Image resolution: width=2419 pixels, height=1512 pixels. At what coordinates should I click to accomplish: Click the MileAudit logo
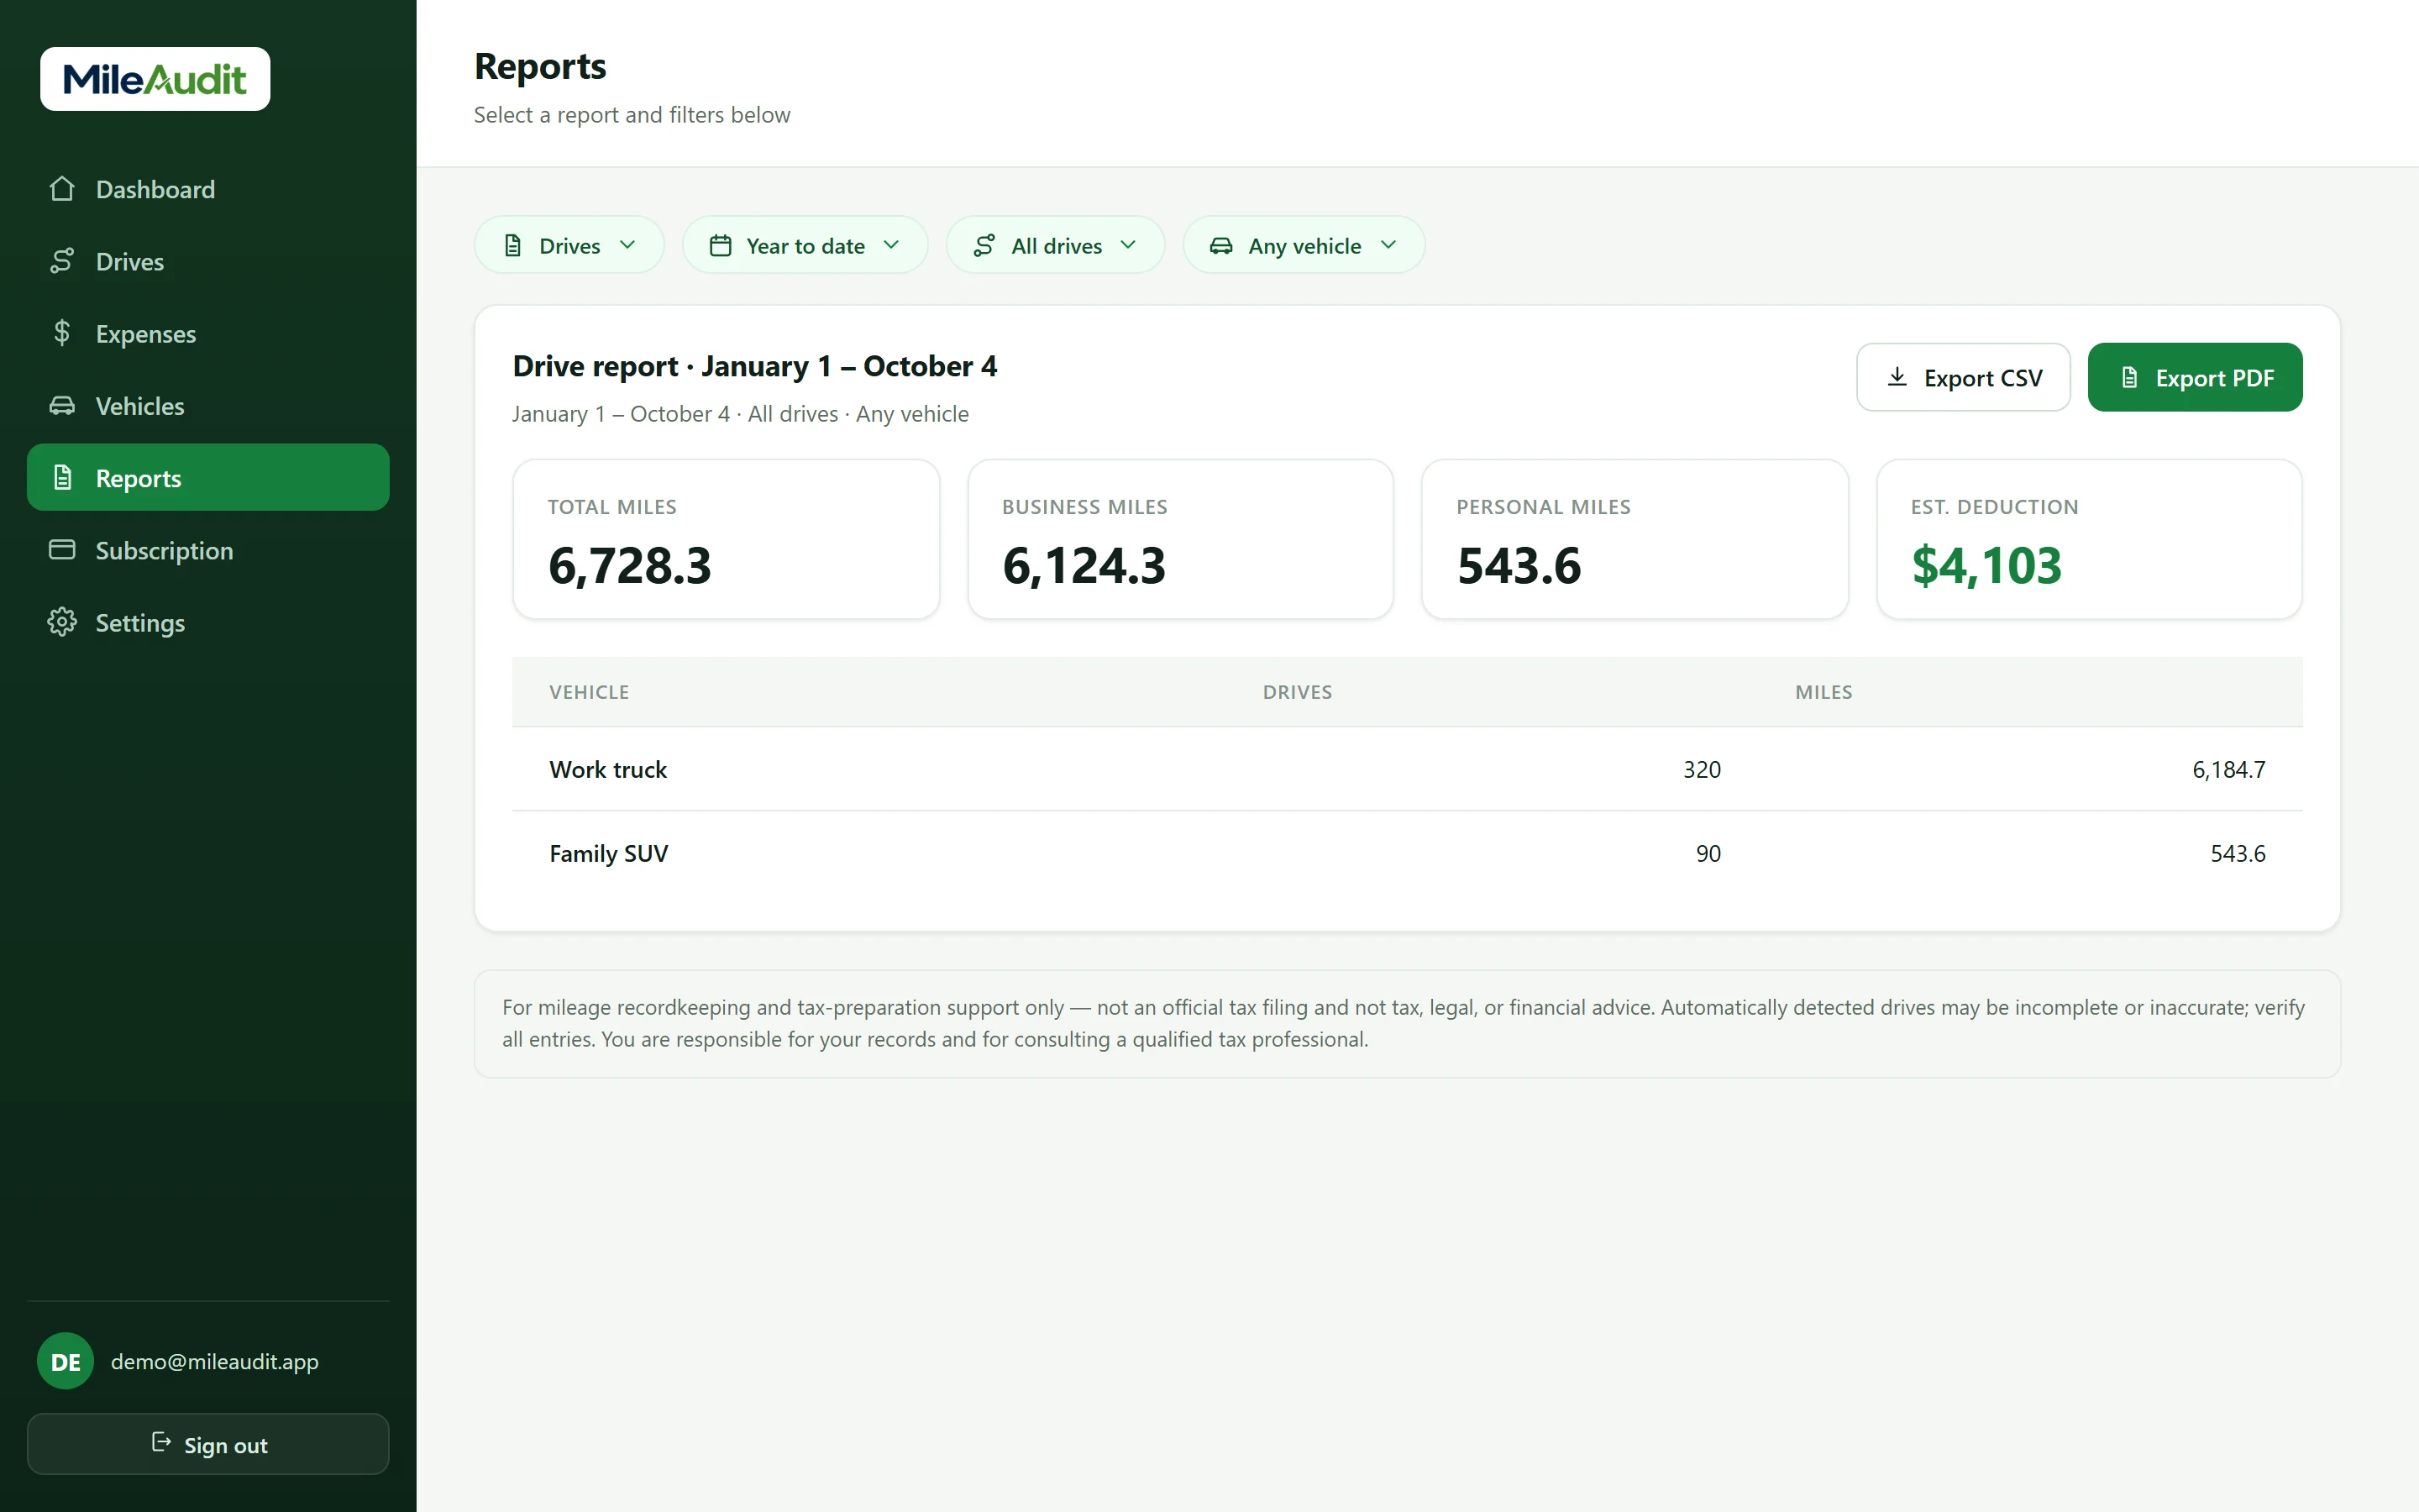coord(155,79)
